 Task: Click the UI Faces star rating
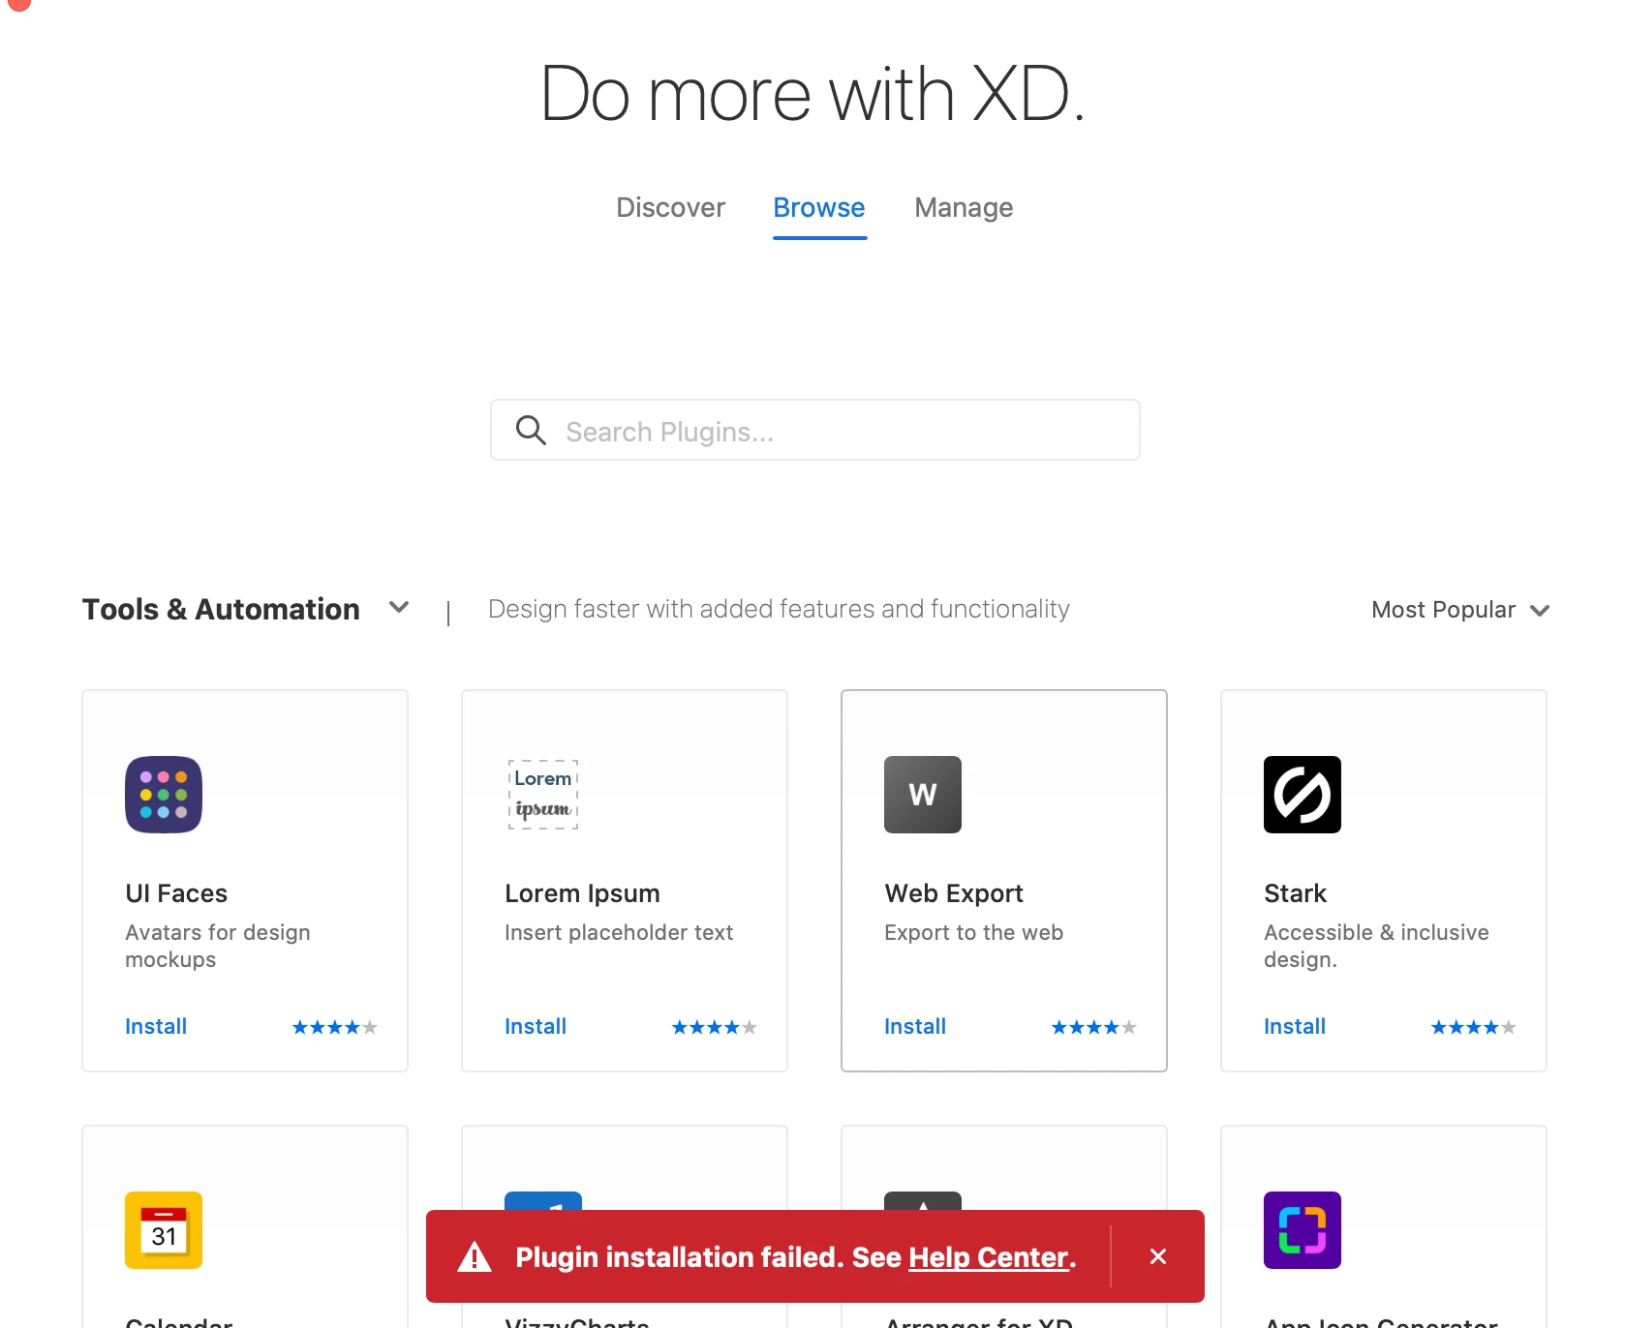(335, 1027)
